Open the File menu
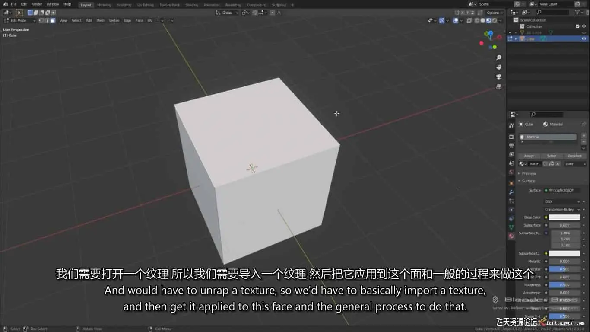Screen dimensions: 590x332 (x=13, y=4)
